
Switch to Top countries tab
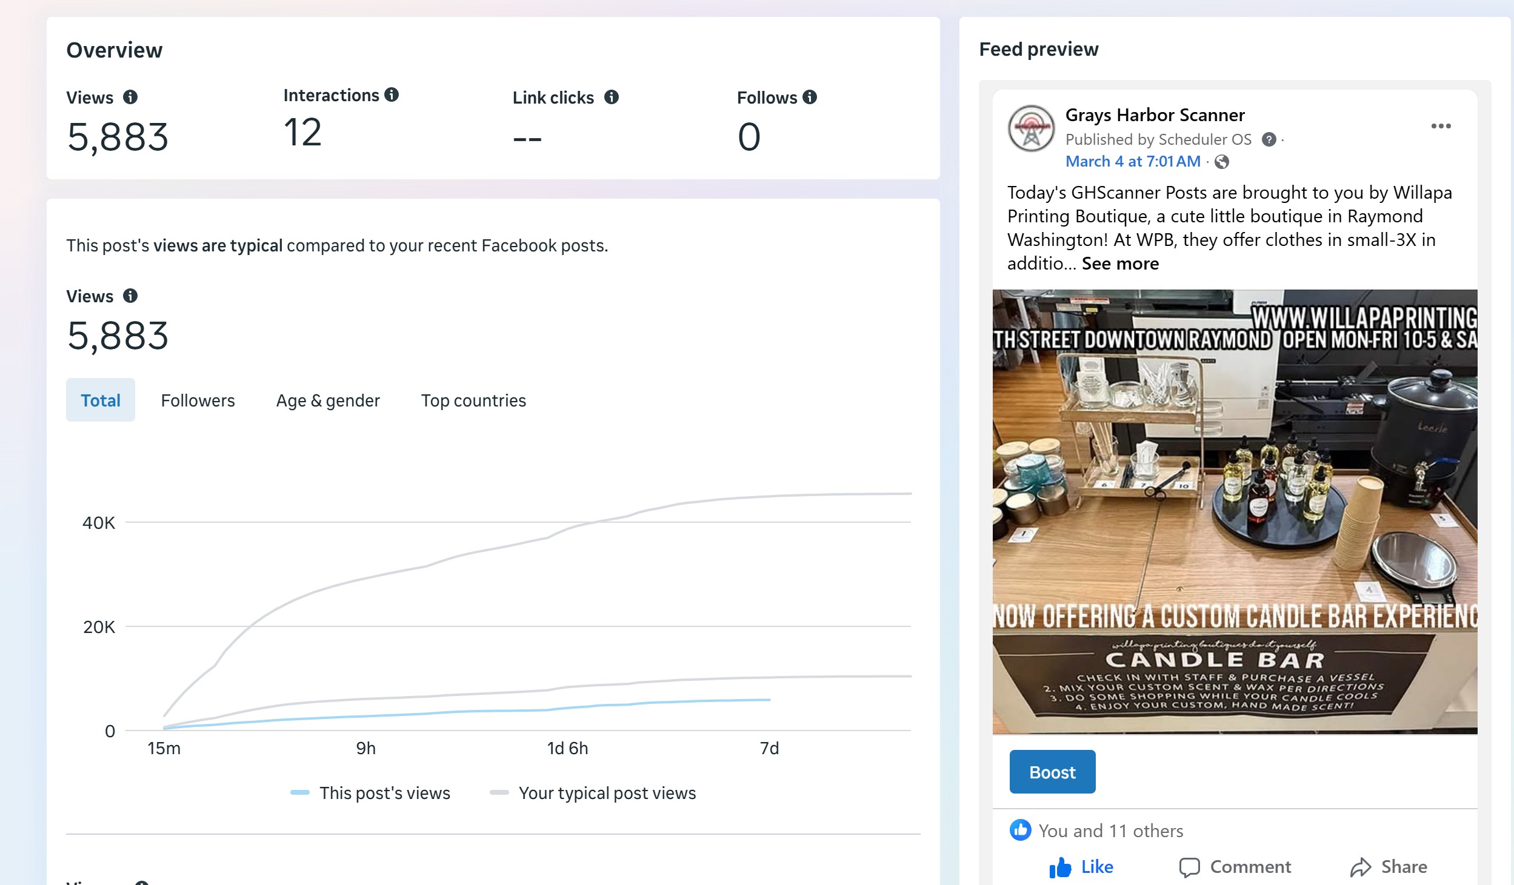pyautogui.click(x=473, y=400)
